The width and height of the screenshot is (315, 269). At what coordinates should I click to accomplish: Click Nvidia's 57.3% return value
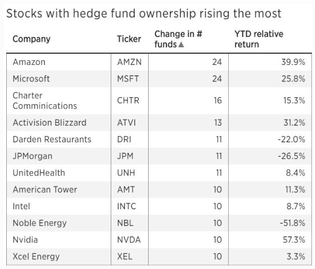click(x=294, y=240)
